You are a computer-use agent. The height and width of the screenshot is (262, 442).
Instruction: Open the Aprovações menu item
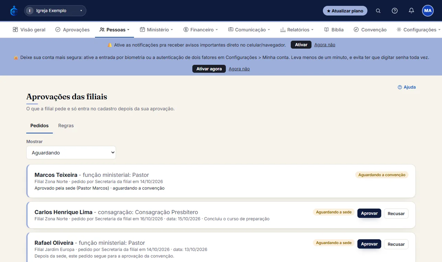[x=73, y=30]
